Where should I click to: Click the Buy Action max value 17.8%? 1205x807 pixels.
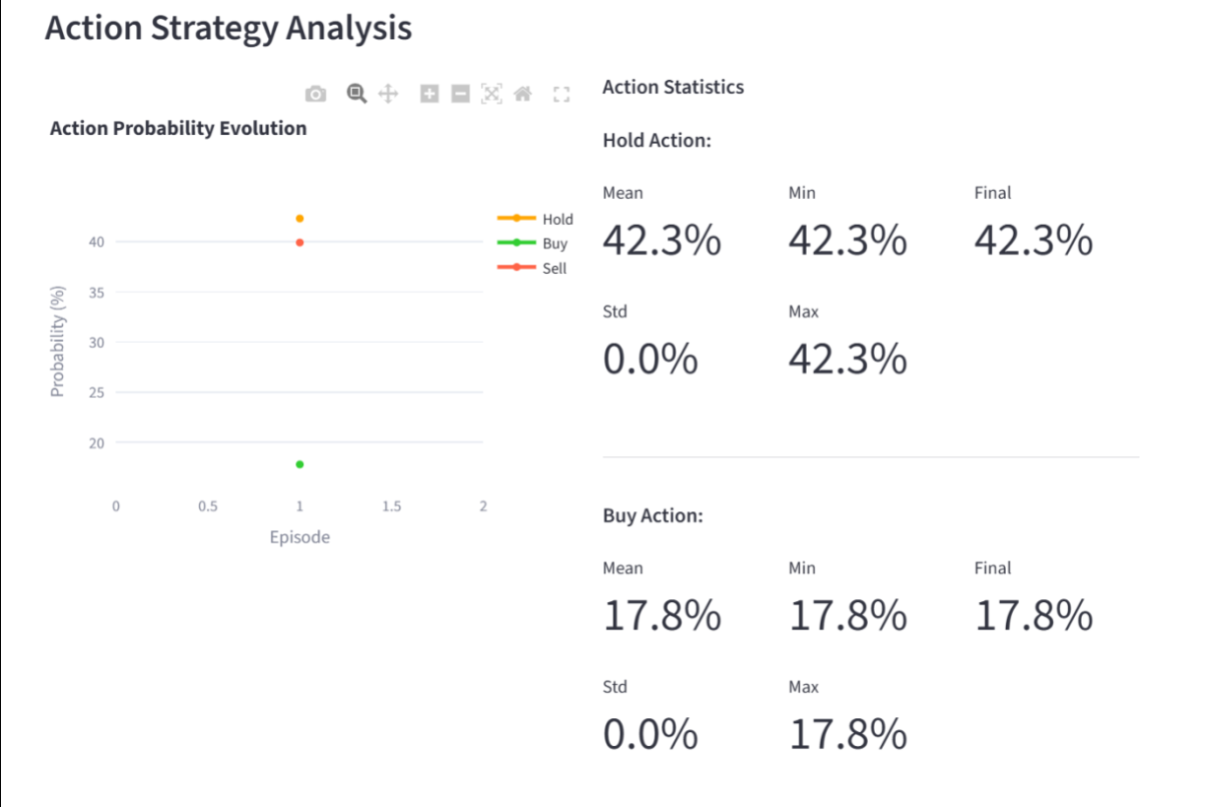coord(847,735)
